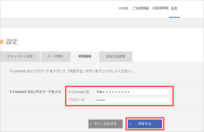Click the T-Connect ID field label

click(x=79, y=92)
